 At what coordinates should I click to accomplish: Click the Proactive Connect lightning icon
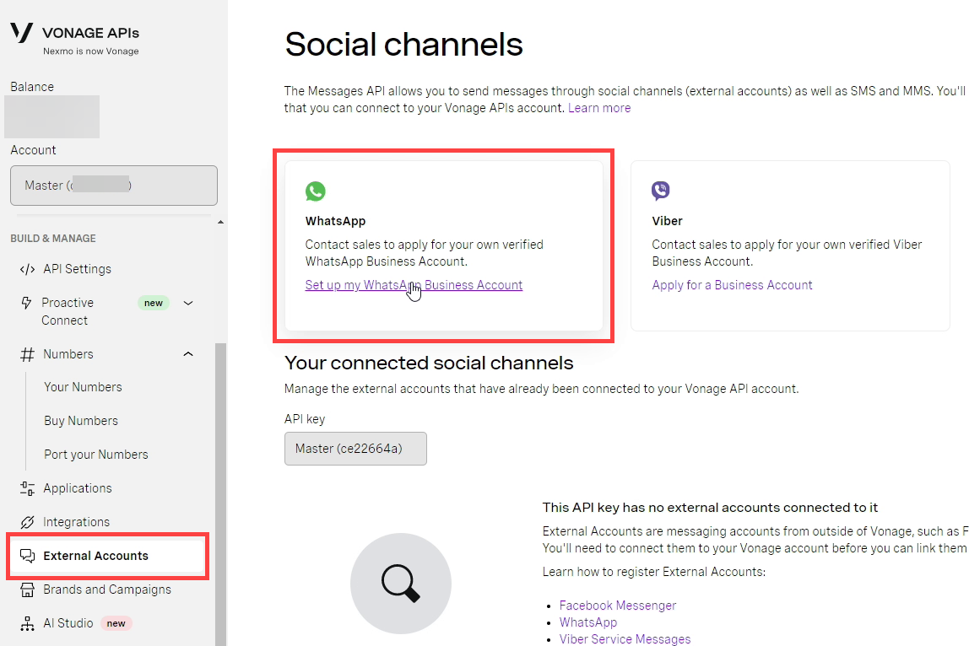pos(26,303)
